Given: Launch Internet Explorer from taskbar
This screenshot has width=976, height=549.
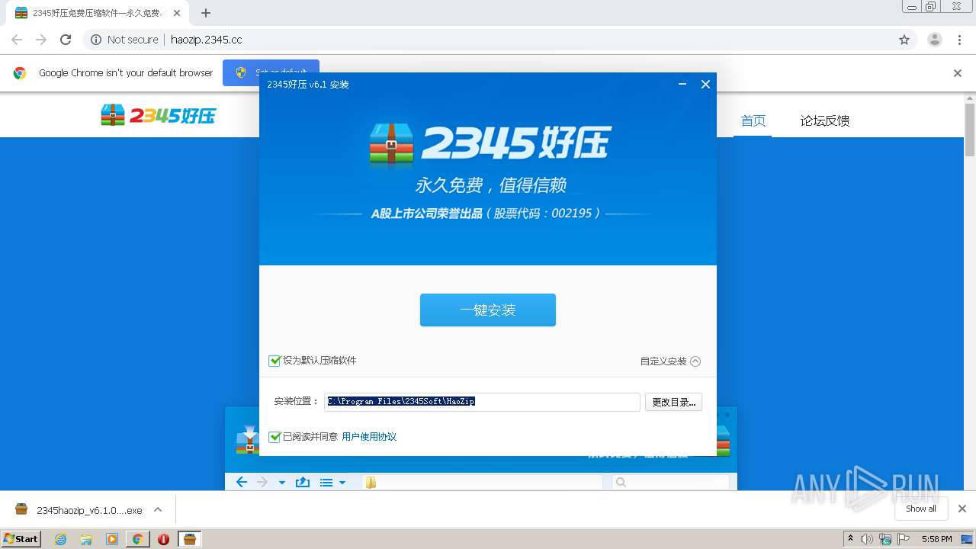Looking at the screenshot, I should (x=61, y=539).
